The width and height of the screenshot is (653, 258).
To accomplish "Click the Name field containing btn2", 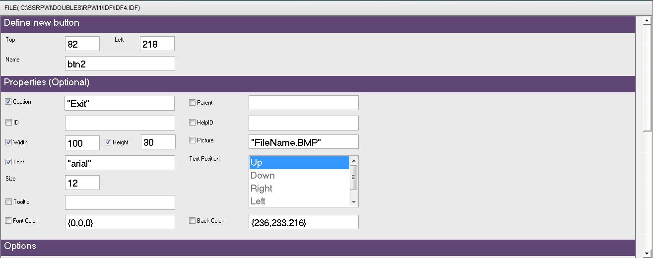I will [120, 64].
